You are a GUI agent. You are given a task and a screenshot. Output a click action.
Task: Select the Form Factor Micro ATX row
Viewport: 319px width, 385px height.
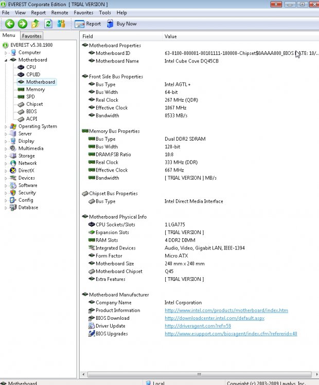pyautogui.click(x=200, y=256)
